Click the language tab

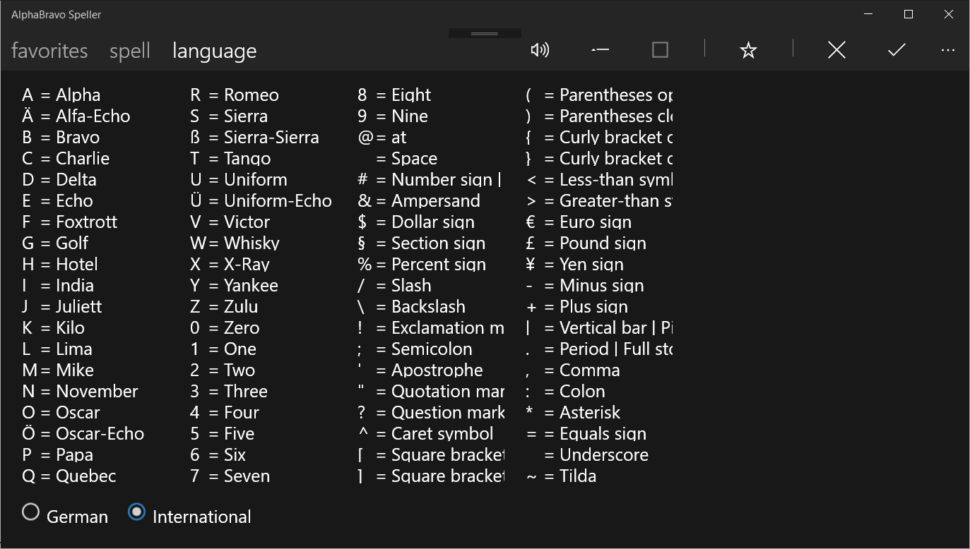[214, 51]
